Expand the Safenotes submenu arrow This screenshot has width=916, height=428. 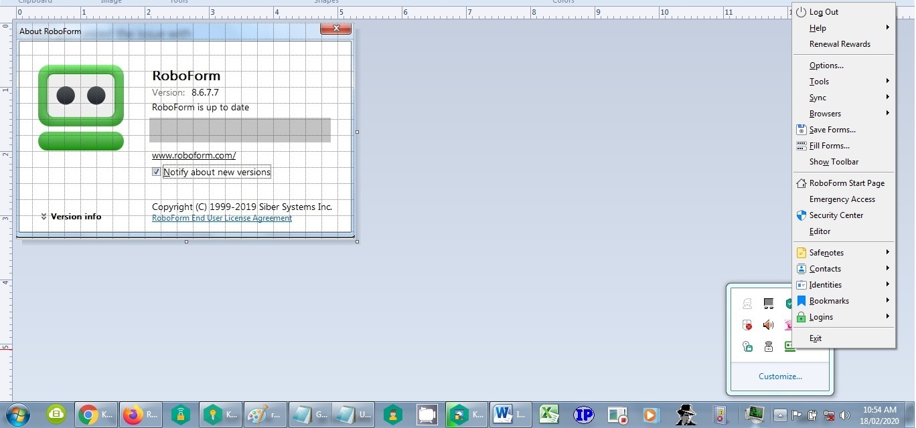click(888, 252)
